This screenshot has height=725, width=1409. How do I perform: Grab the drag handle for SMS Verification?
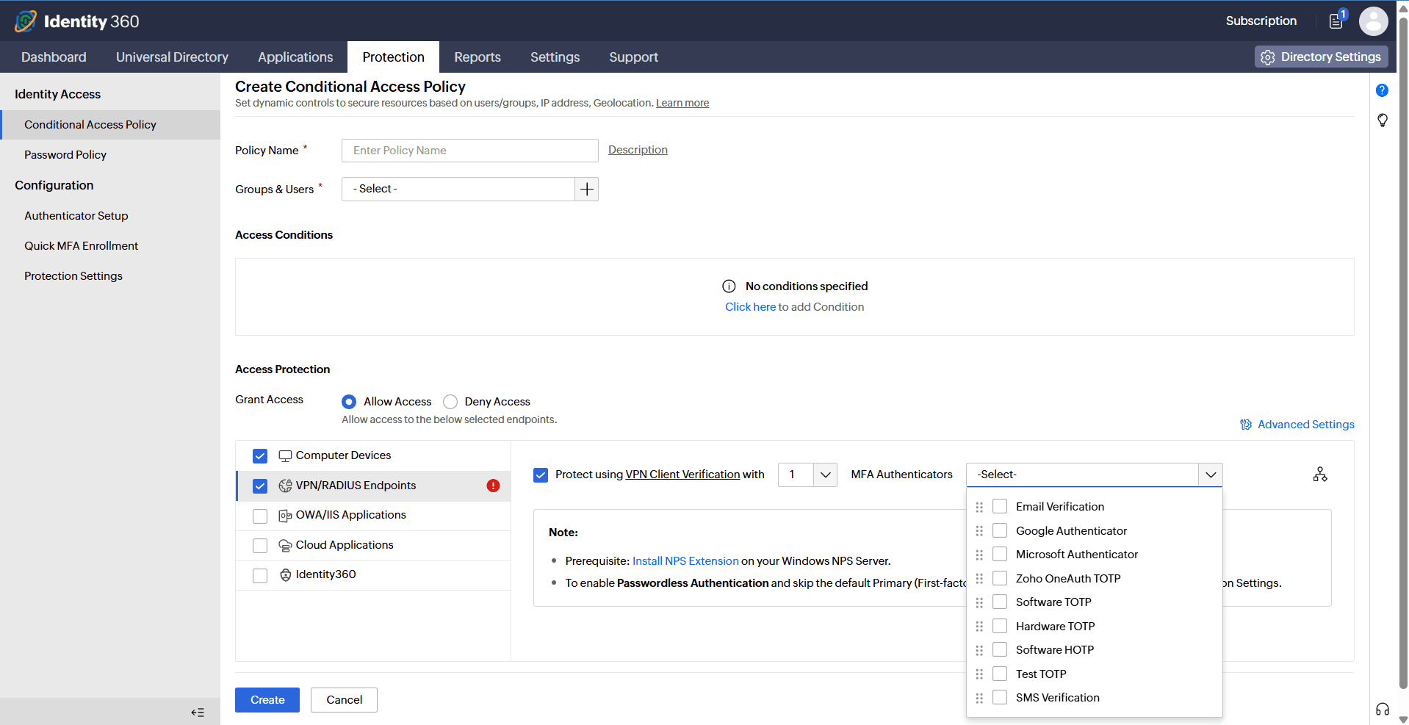pos(979,698)
